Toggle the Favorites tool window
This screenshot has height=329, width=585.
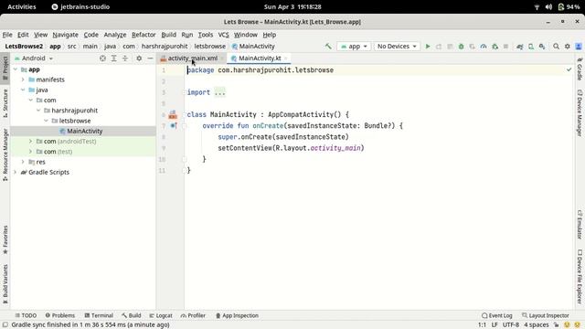(x=5, y=239)
